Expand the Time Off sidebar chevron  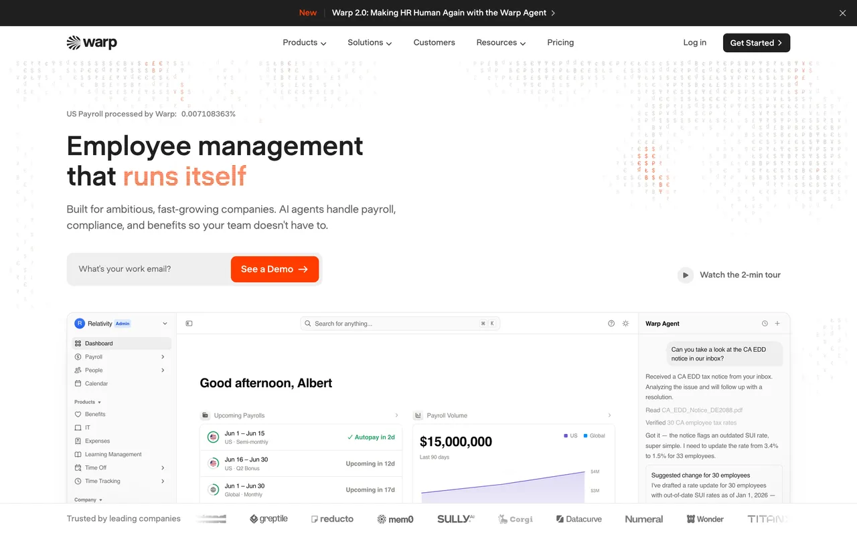click(163, 468)
